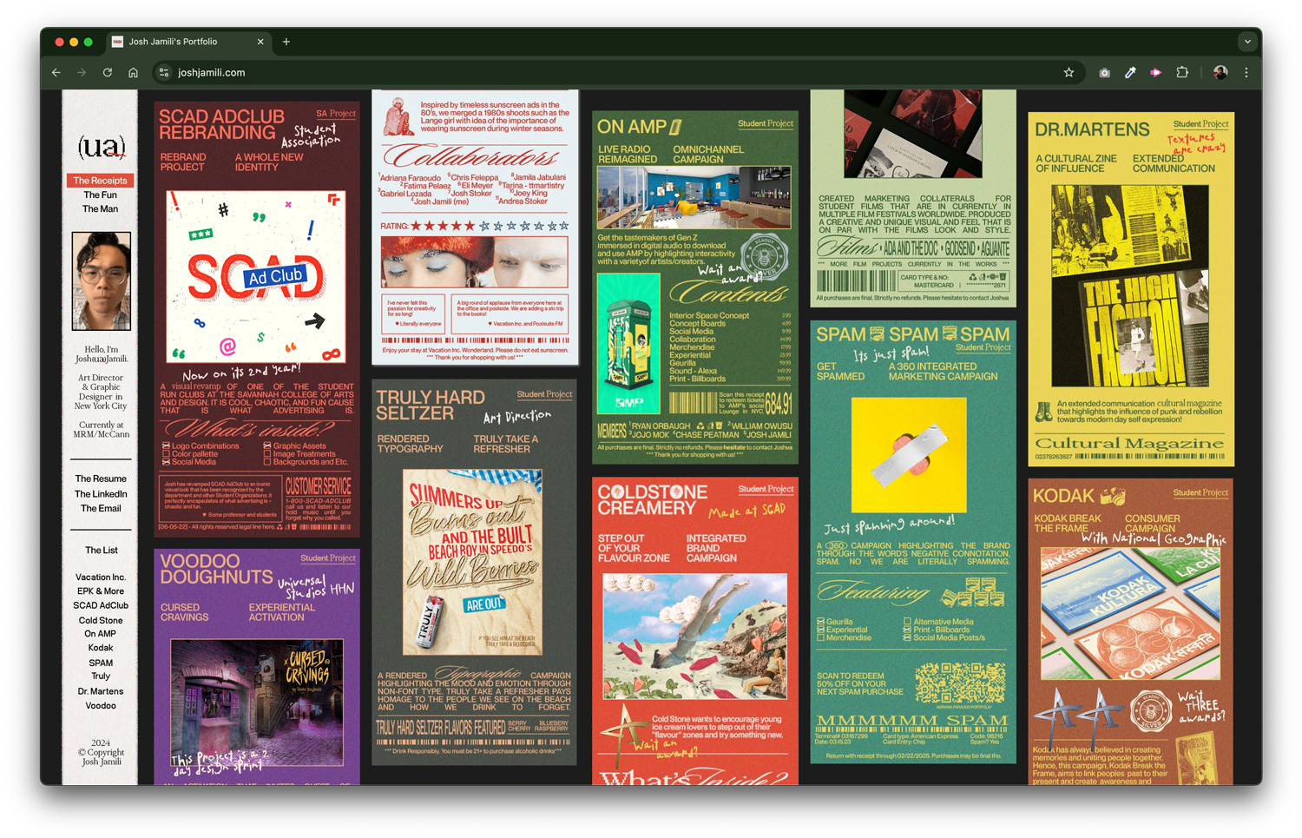Viewport: 1302px width, 838px height.
Task: Click the eyedropper extension icon
Action: (x=1130, y=73)
